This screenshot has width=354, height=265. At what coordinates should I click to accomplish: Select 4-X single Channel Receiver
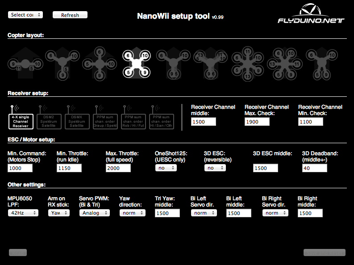pos(21,117)
